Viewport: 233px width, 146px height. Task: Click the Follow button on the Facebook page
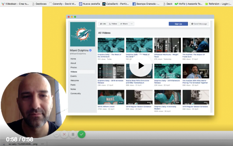113,24
